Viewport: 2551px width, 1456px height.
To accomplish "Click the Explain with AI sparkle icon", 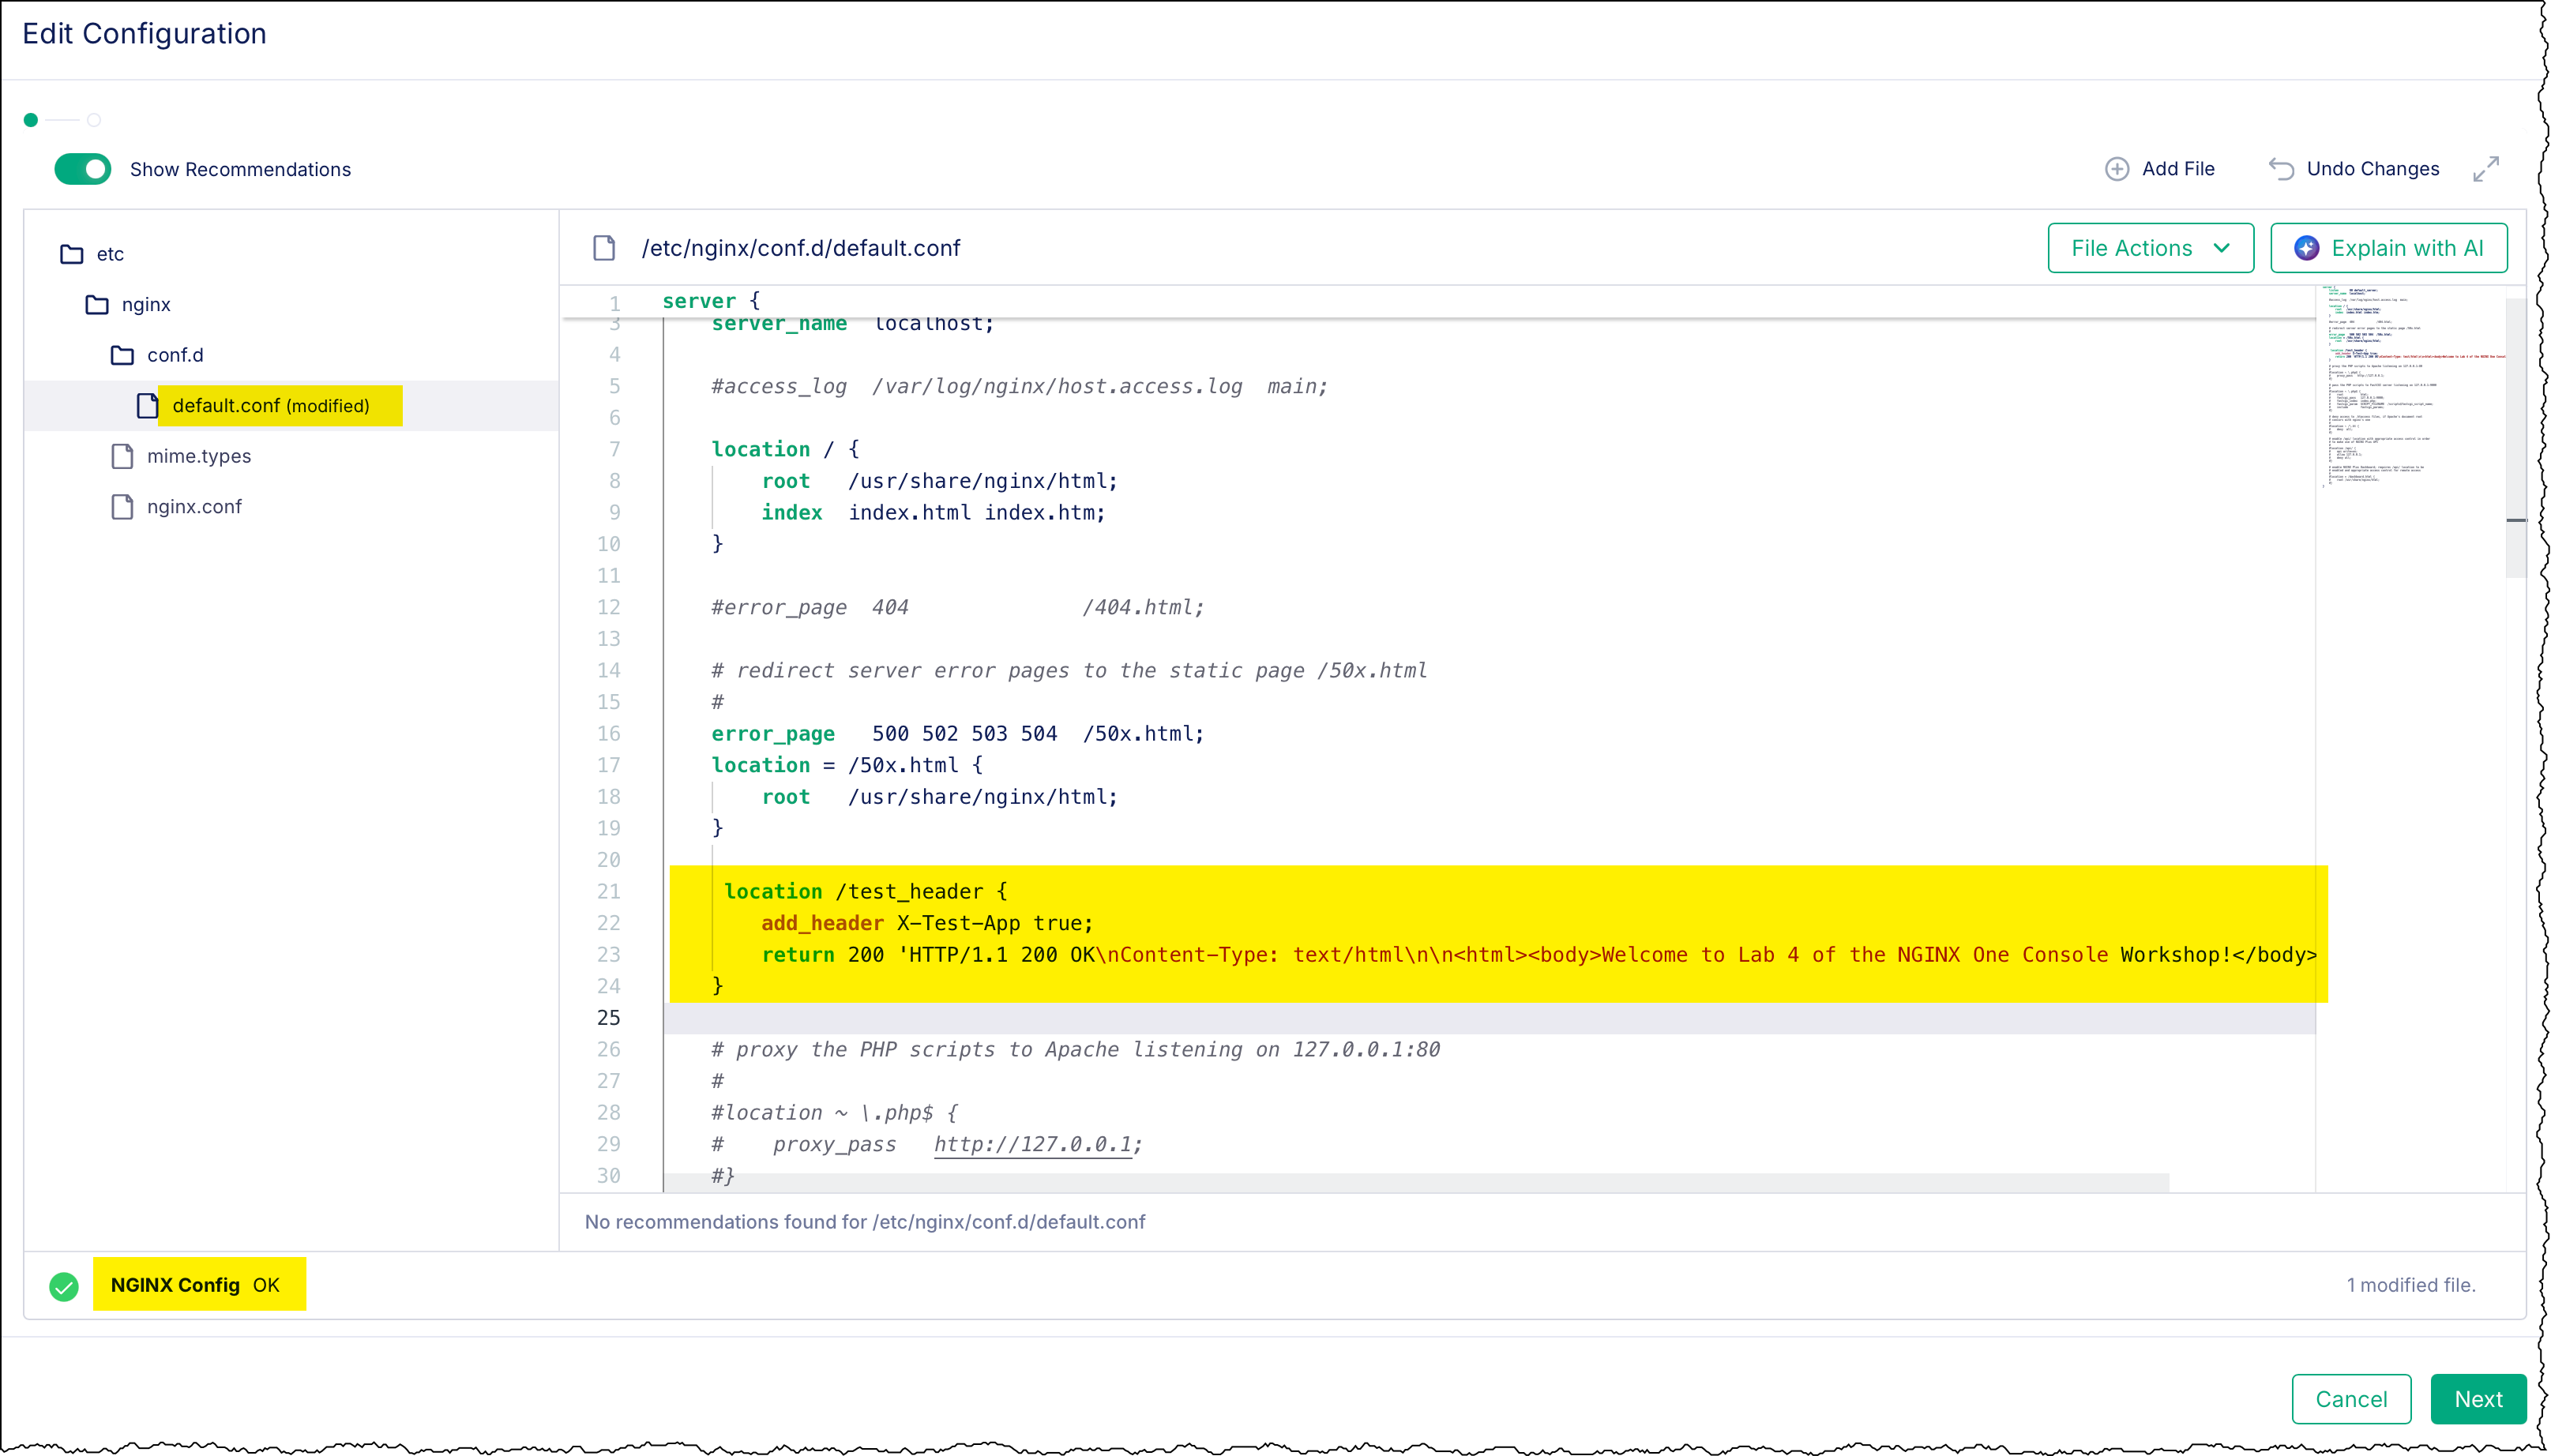I will pos(2306,247).
